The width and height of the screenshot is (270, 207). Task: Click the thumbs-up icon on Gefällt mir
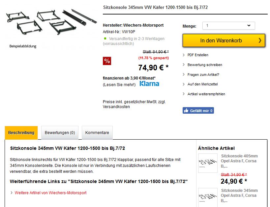click(x=186, y=111)
